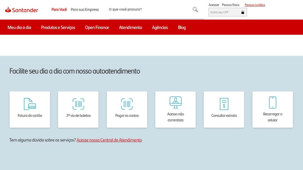Select Pessoa jurídica access link
The width and height of the screenshot is (303, 170).
[255, 5]
